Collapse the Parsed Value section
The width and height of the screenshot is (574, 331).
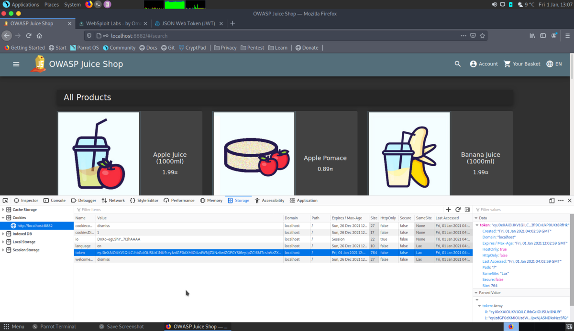[x=476, y=293]
